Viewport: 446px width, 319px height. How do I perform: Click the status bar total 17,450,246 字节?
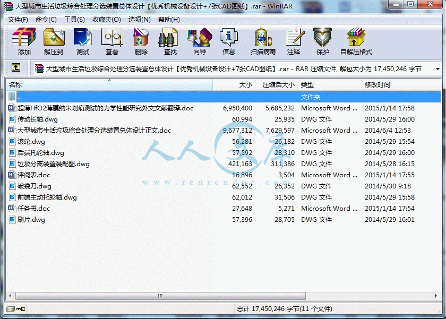click(285, 309)
